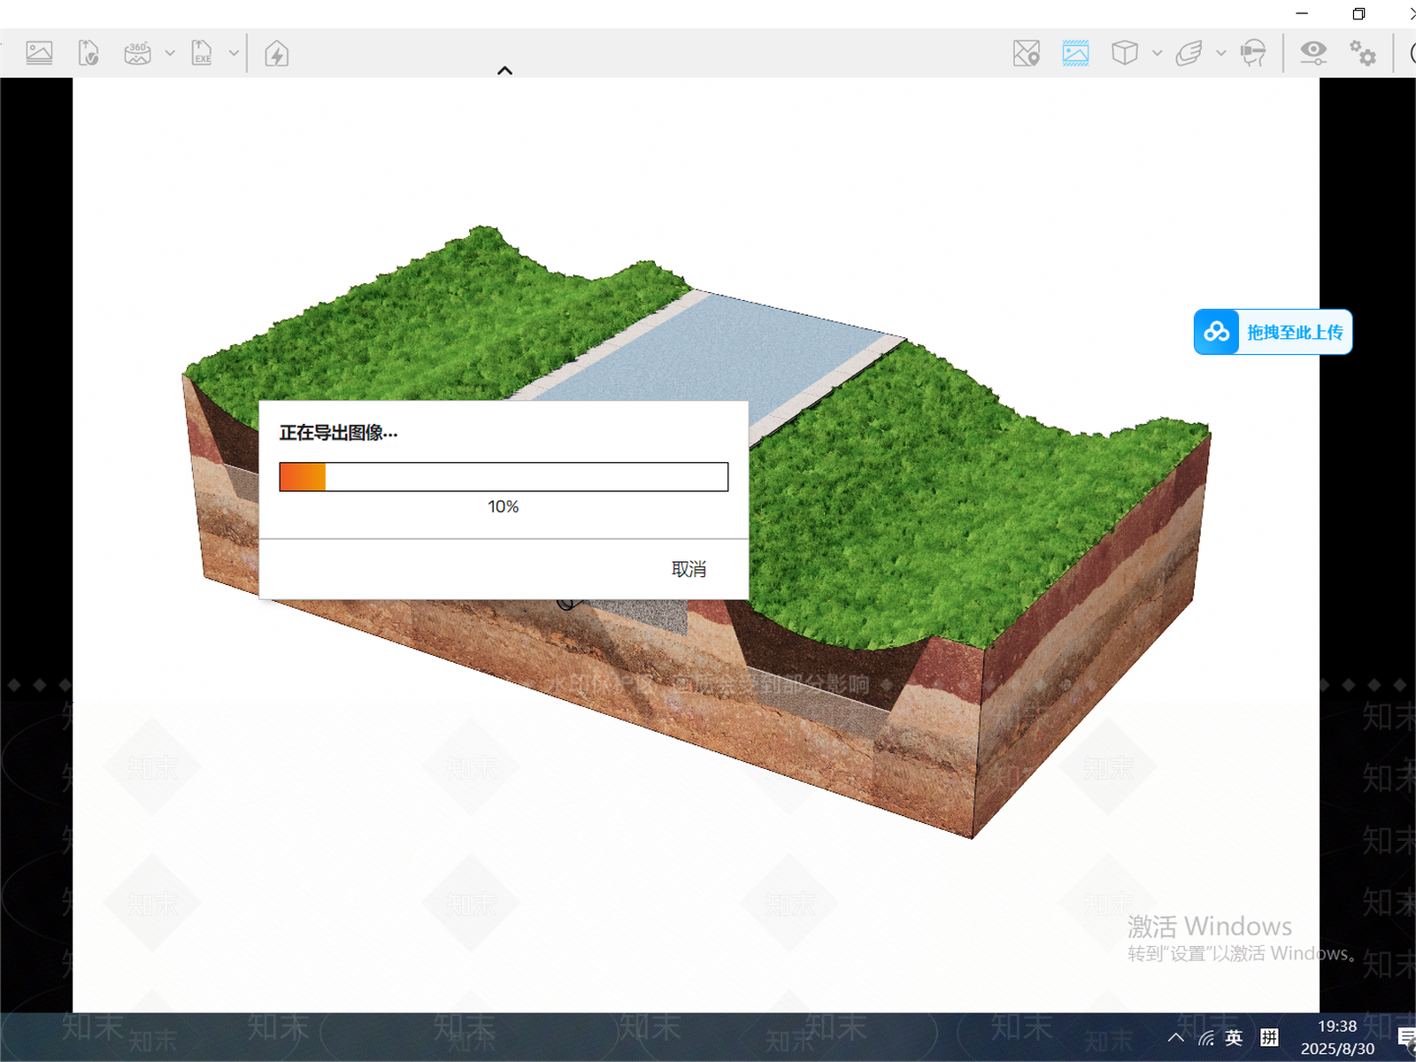Image resolution: width=1416 pixels, height=1062 pixels.
Task: Click the Batch Rendering export icon
Action: tap(88, 53)
